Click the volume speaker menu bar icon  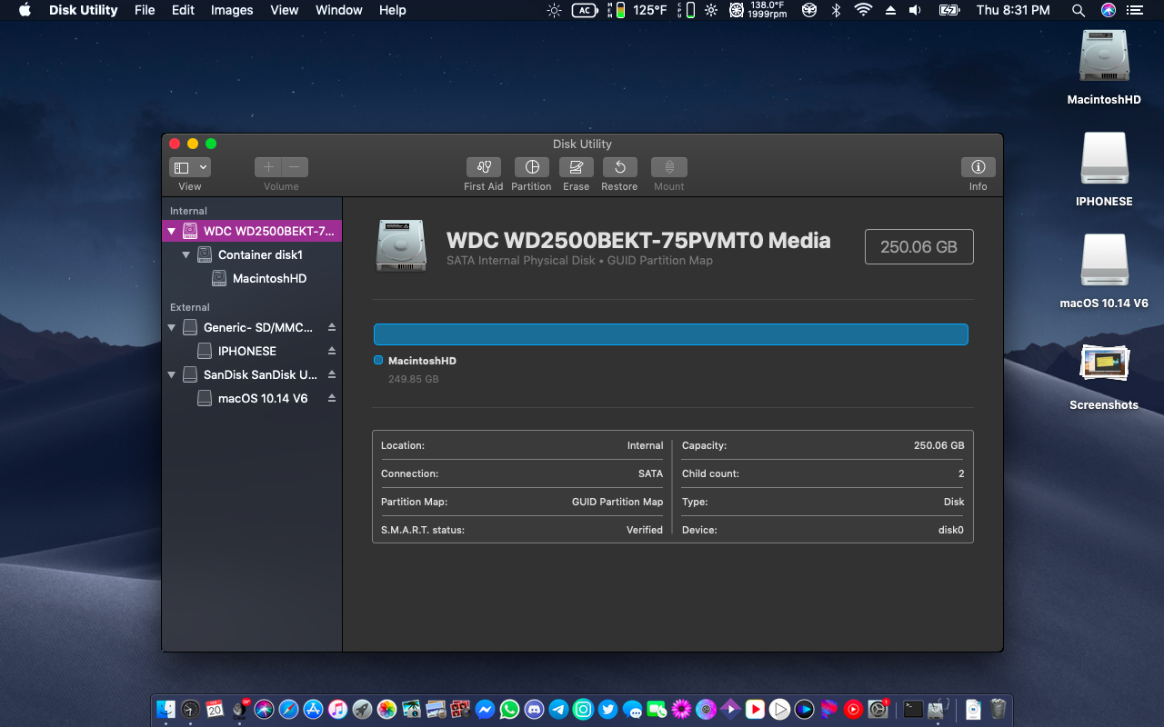click(916, 10)
